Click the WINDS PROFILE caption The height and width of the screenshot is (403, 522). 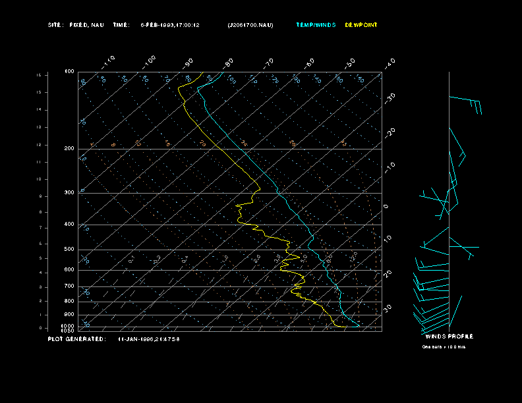pos(449,336)
